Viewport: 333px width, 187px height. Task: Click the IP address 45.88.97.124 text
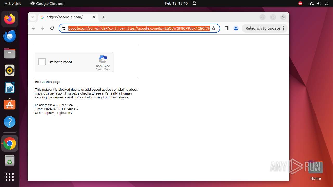pyautogui.click(x=54, y=105)
